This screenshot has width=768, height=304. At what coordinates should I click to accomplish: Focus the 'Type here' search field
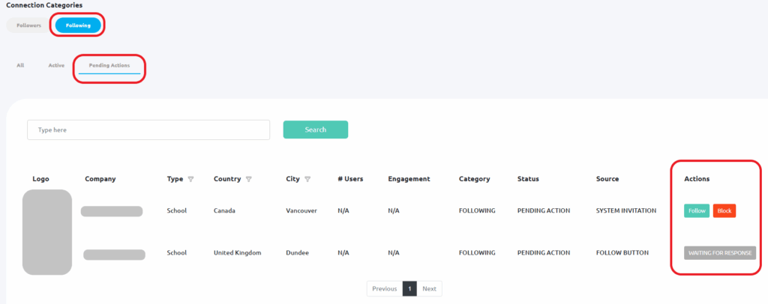point(148,130)
